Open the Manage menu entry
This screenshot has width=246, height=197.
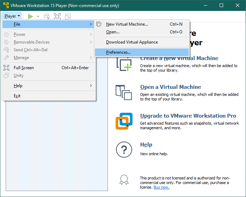click(x=48, y=58)
